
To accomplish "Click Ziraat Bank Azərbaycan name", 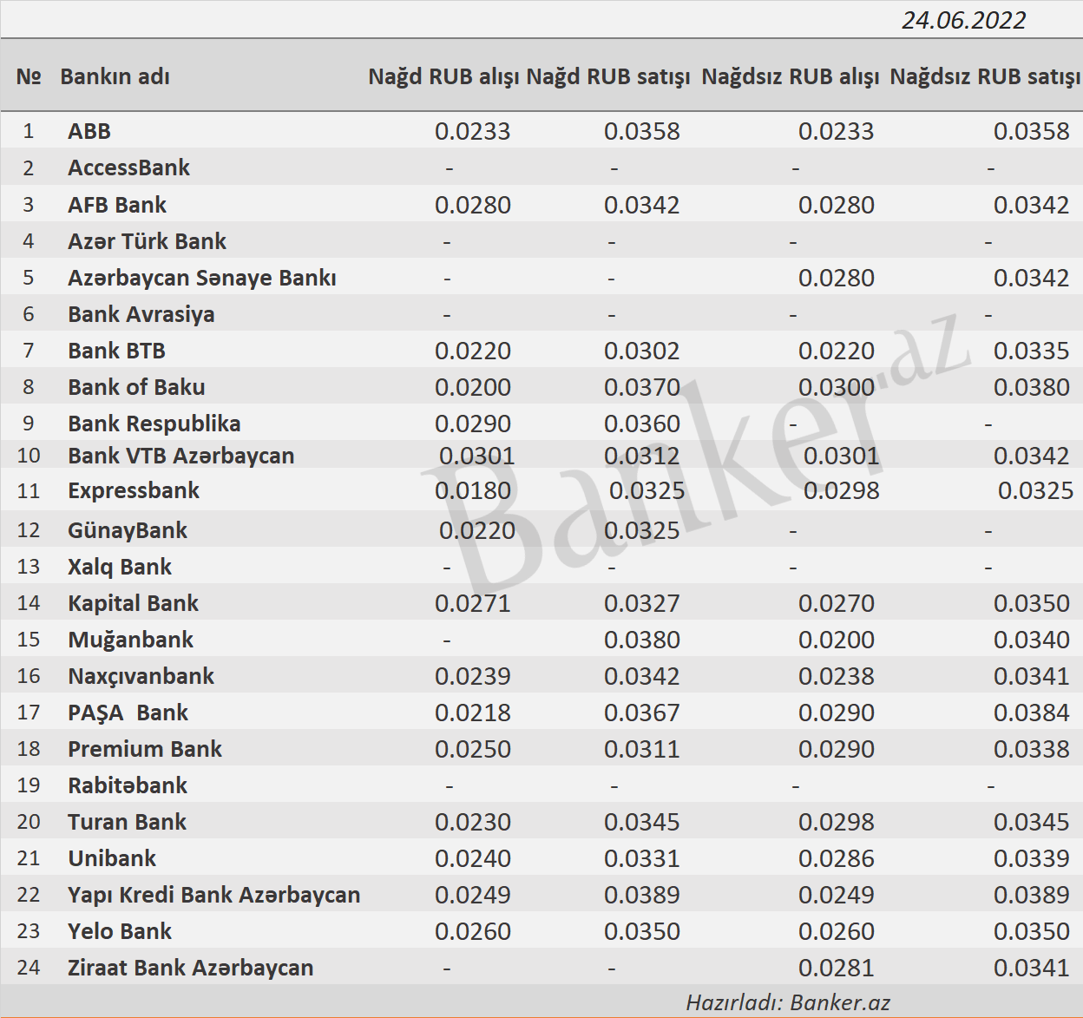I will [191, 968].
